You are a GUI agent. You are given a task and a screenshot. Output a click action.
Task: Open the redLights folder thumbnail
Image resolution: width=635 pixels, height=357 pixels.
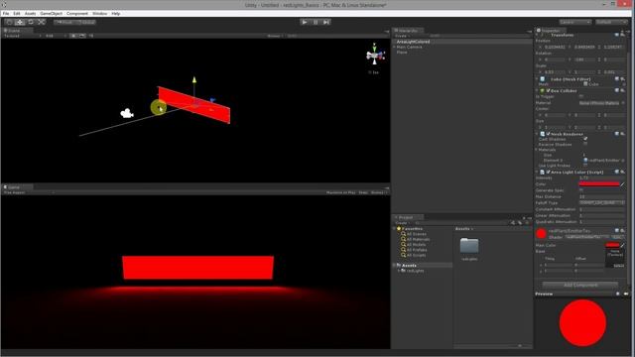[x=469, y=246]
